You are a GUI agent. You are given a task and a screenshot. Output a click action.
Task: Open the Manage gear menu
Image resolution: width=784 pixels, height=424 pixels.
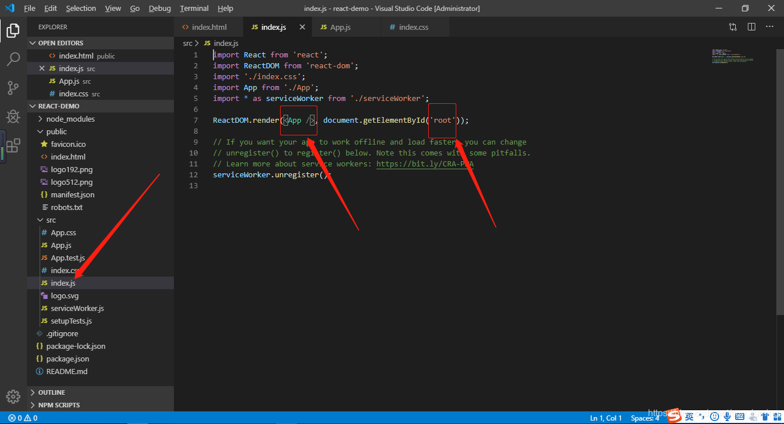13,396
